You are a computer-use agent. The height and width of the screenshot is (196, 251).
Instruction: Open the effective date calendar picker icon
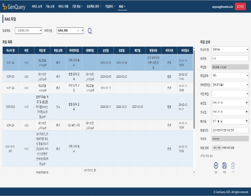[247, 112]
